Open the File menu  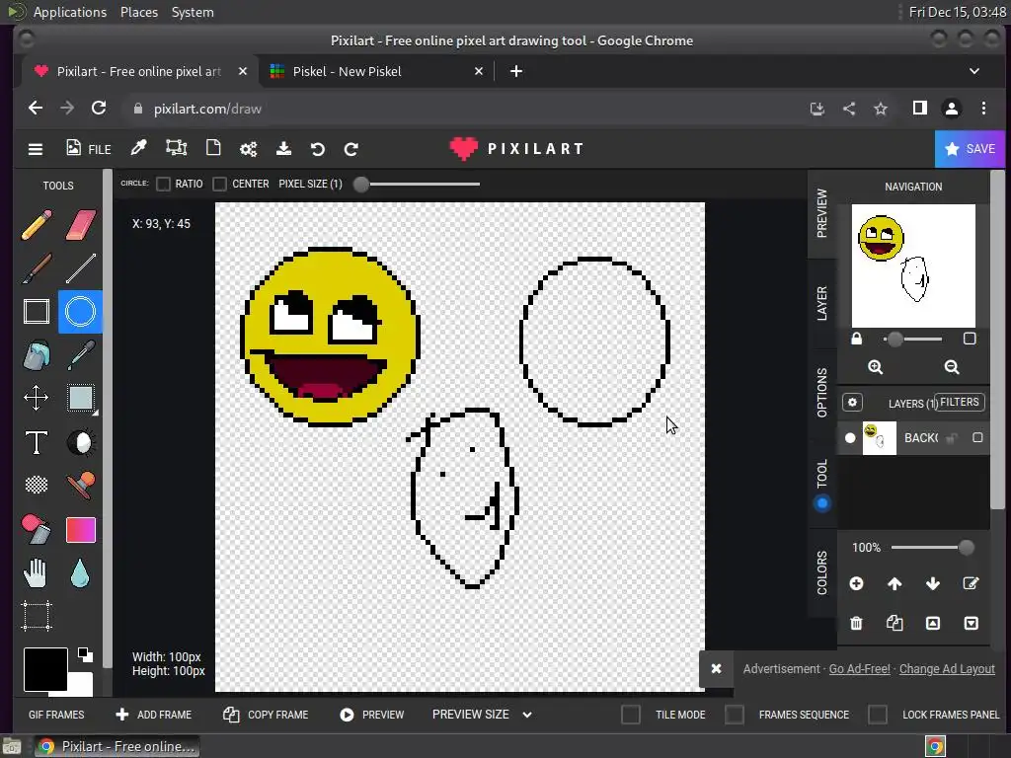(88, 149)
